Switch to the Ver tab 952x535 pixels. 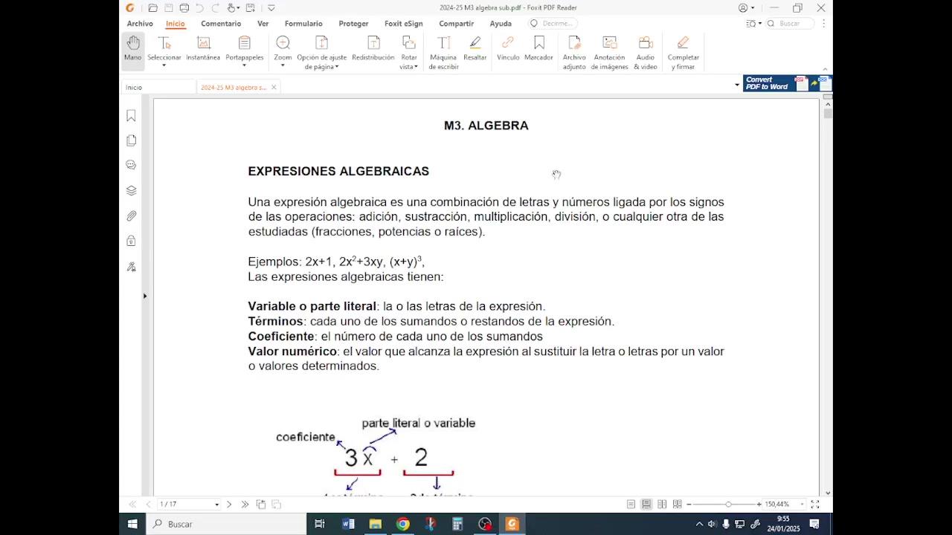pyautogui.click(x=263, y=24)
